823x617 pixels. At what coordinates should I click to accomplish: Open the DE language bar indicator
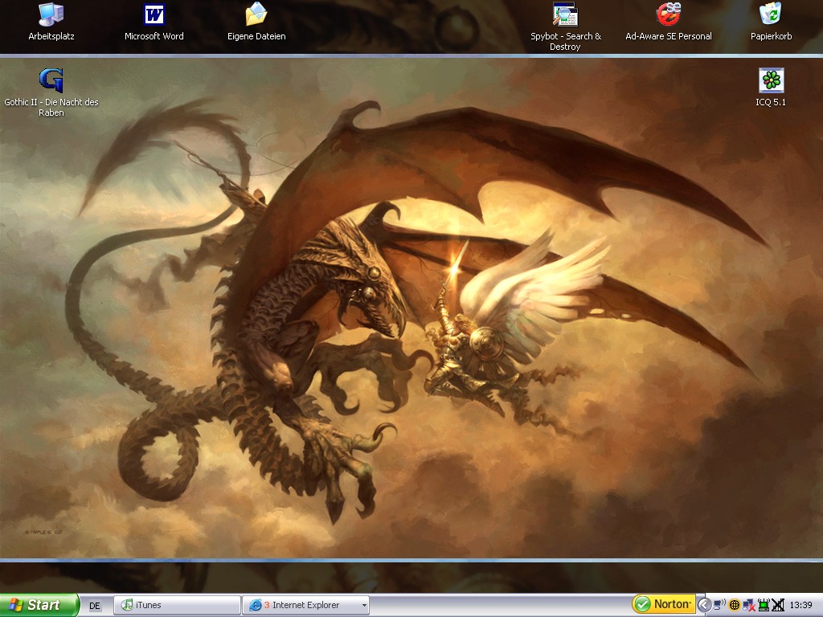point(95,606)
